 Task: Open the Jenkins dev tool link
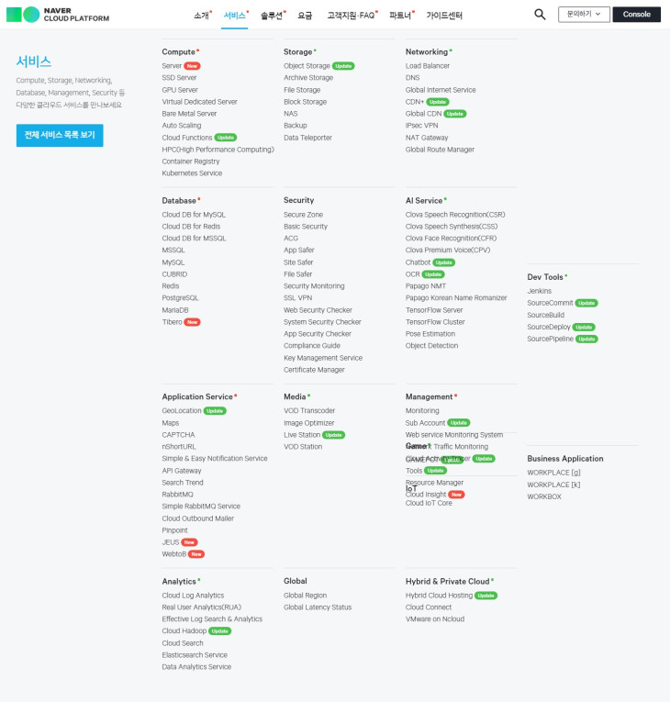click(540, 291)
